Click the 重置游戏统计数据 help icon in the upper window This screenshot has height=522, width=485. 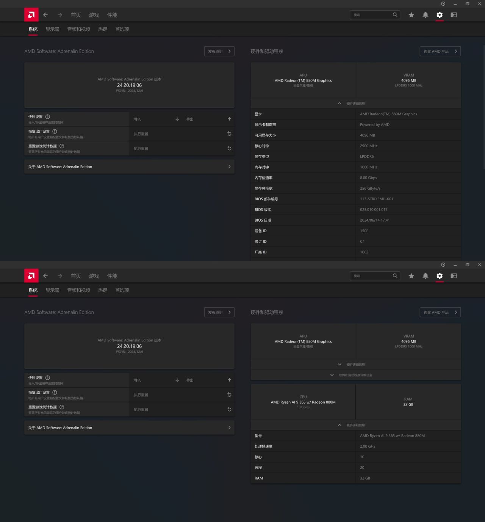62,146
